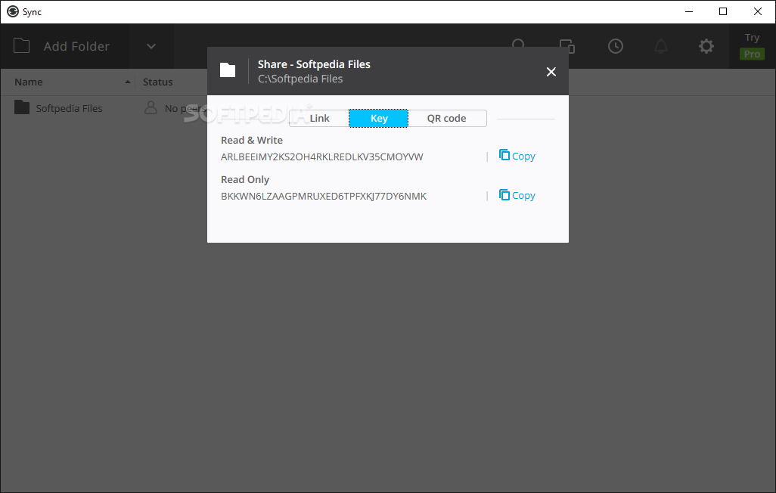
Task: Open the QR code tab
Action: click(447, 118)
